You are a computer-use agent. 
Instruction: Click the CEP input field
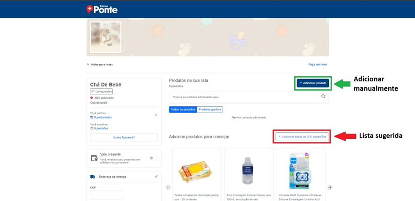point(107,195)
